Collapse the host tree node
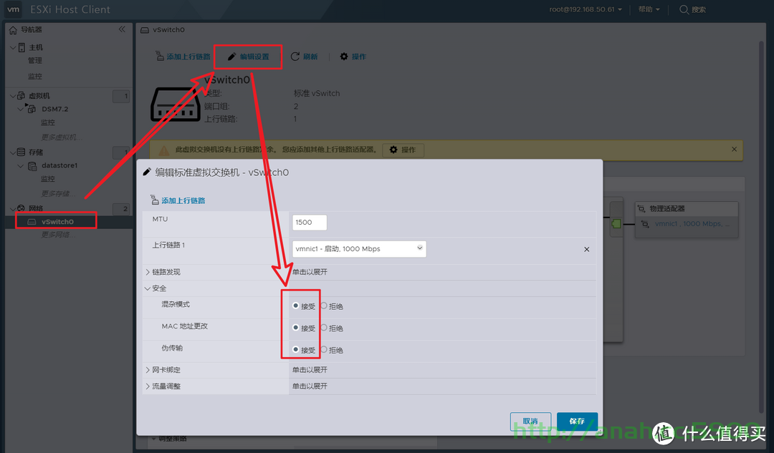This screenshot has height=453, width=774. (x=13, y=47)
